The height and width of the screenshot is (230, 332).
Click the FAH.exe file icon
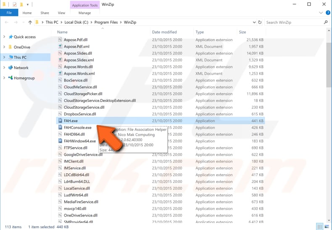pyautogui.click(x=60, y=121)
